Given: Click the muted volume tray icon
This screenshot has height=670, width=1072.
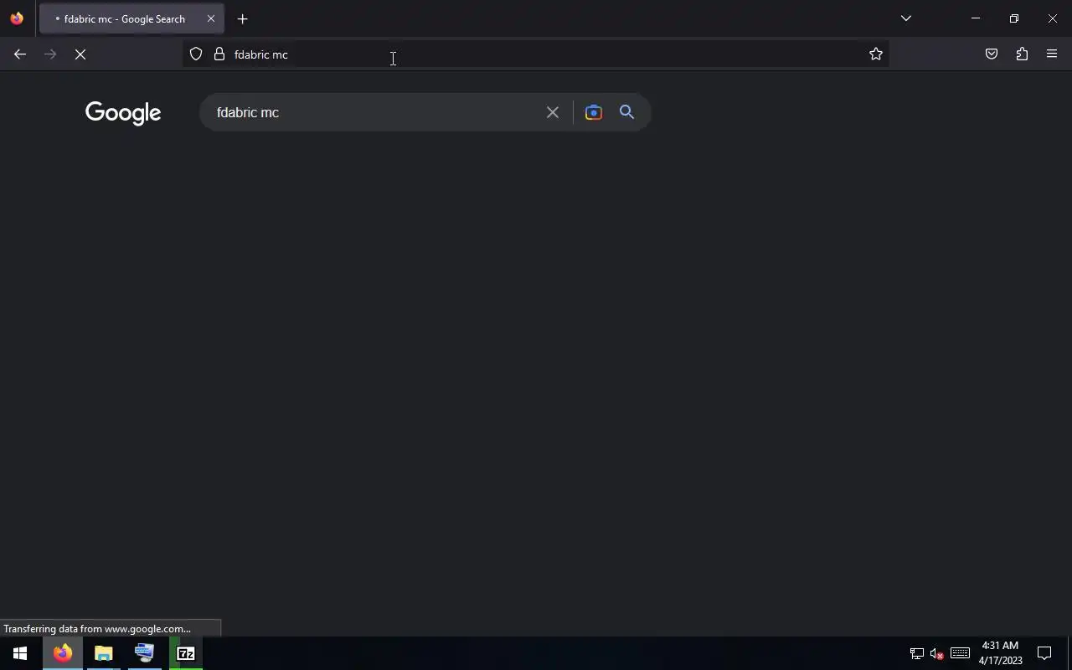Looking at the screenshot, I should pyautogui.click(x=937, y=653).
